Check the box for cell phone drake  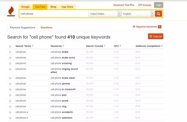tap(10, 52)
